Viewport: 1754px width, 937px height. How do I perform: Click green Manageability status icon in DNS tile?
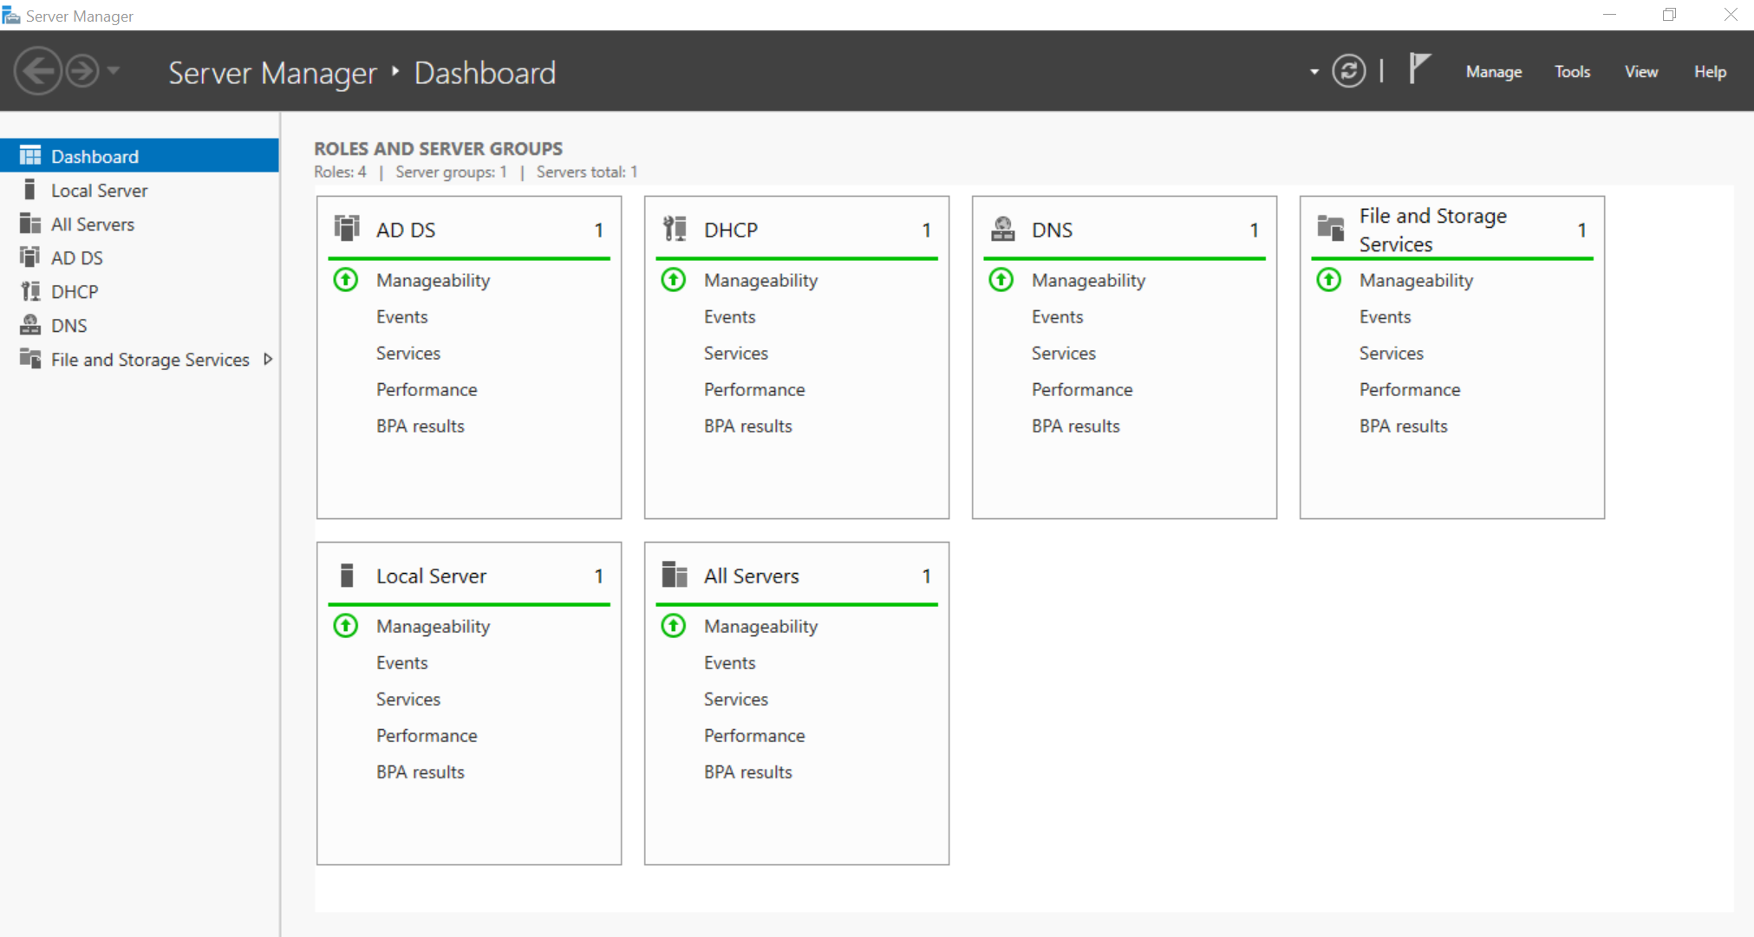coord(1001,280)
